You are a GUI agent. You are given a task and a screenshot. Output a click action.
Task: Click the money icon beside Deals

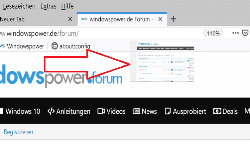(217, 111)
